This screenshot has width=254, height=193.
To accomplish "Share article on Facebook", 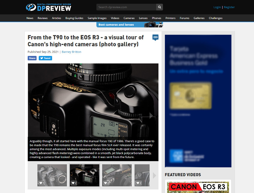I will click(32, 58).
